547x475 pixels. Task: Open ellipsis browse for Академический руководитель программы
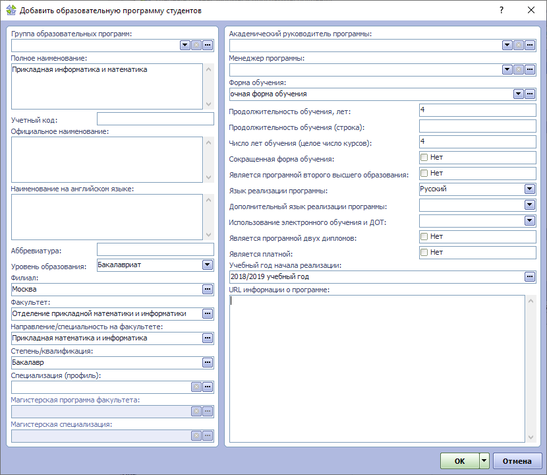click(530, 45)
